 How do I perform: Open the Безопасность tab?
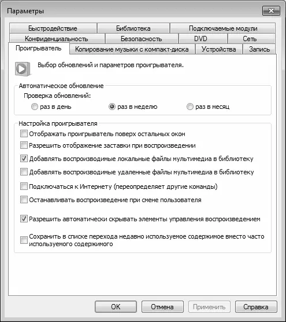pyautogui.click(x=142, y=39)
